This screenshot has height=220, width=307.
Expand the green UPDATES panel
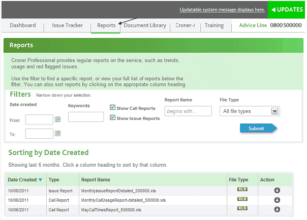point(287,10)
